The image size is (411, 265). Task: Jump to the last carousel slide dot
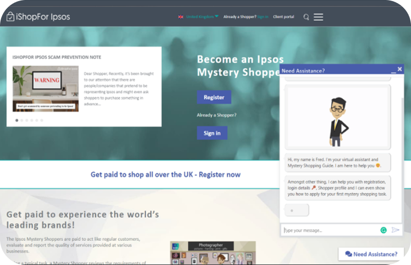42,120
